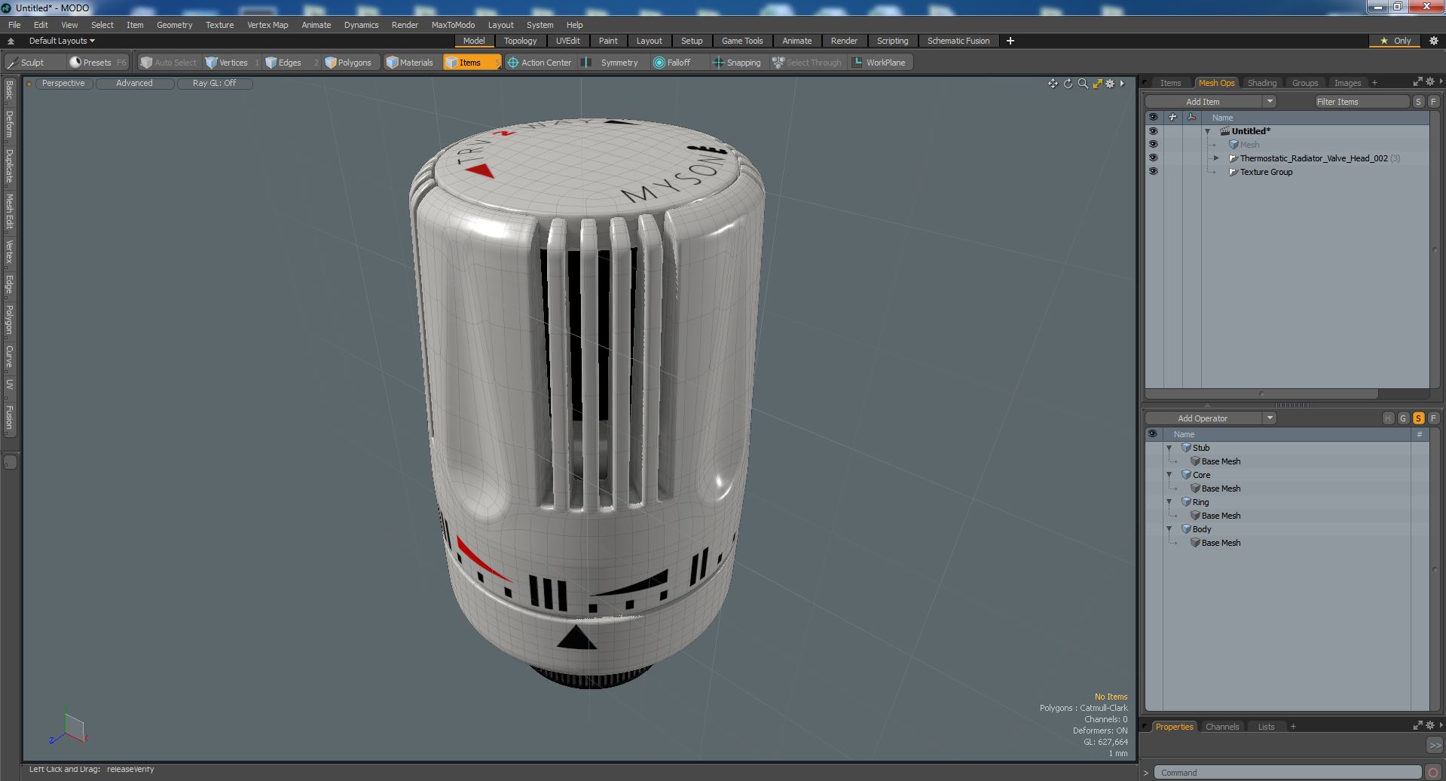Activate Items selection mode
Image resolution: width=1446 pixels, height=781 pixels.
point(472,63)
